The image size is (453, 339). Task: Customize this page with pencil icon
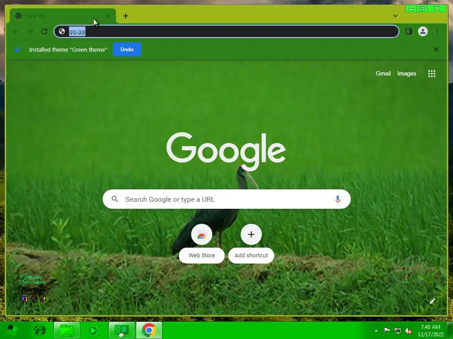click(x=432, y=301)
